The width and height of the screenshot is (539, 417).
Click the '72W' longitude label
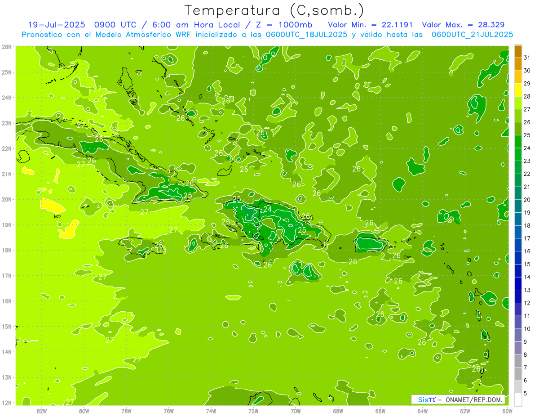253,411
